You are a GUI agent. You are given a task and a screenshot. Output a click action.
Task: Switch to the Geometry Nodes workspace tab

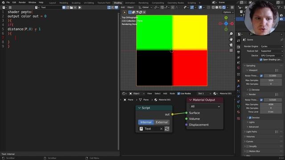[x=175, y=3]
